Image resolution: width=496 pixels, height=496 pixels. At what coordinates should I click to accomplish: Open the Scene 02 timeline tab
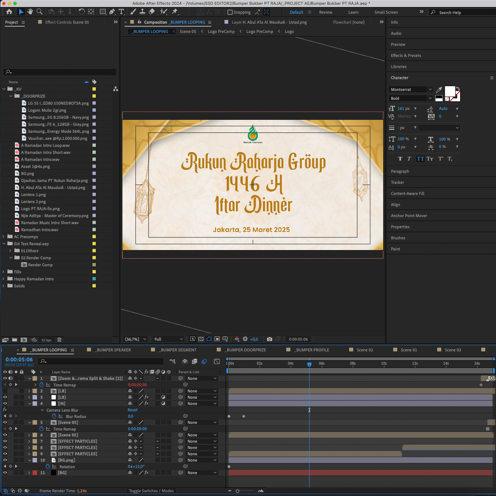(x=365, y=350)
